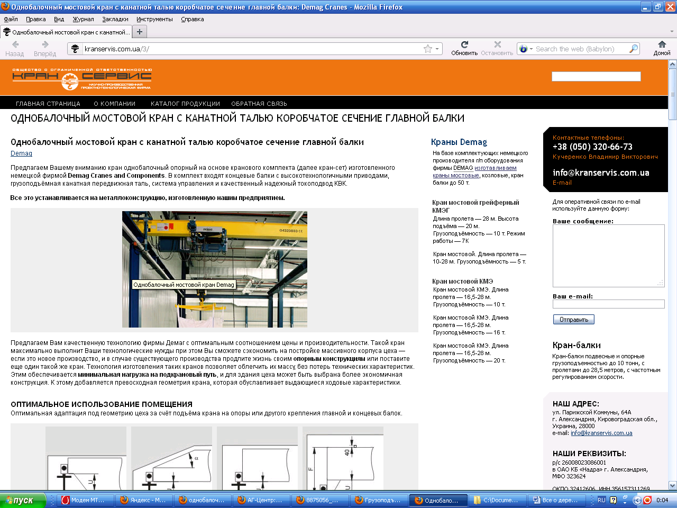Open the Windows пуск start button
Image resolution: width=677 pixels, height=508 pixels.
pyautogui.click(x=23, y=500)
